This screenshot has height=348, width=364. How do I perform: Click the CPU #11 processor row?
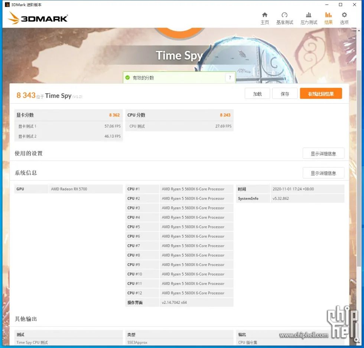coord(179,283)
